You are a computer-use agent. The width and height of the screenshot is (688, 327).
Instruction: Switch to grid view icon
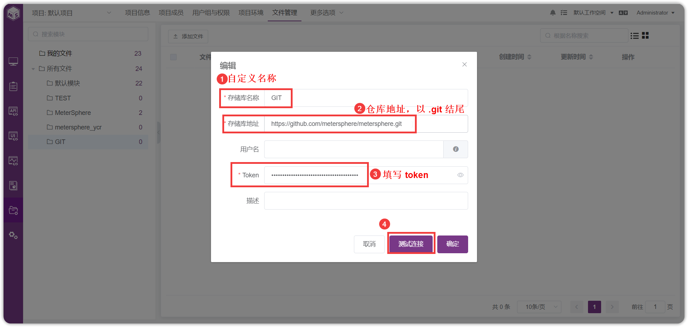[x=645, y=35]
